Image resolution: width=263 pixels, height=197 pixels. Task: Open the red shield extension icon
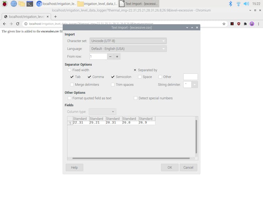pos(239,24)
